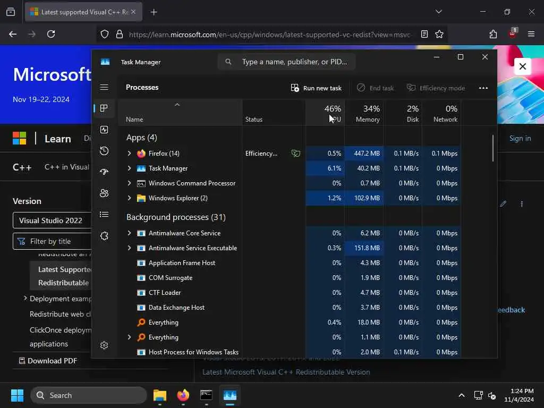Expand the Task Manager process row
Viewport: 544px width, 408px height.
pos(129,168)
